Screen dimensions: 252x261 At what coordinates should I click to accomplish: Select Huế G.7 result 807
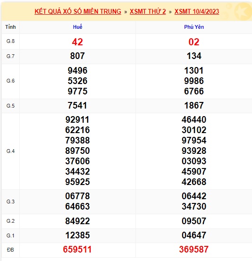(x=77, y=56)
